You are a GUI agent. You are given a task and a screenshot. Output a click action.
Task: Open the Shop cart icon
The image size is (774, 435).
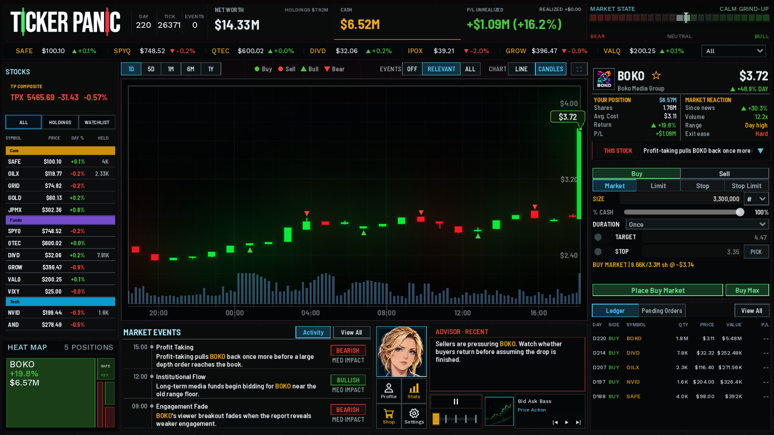tap(389, 416)
